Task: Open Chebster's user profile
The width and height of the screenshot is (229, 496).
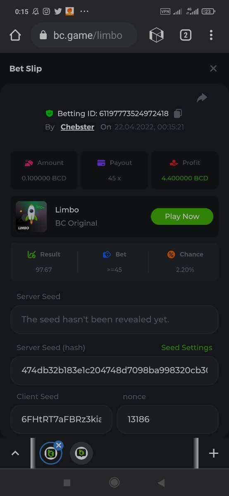Action: (x=77, y=127)
